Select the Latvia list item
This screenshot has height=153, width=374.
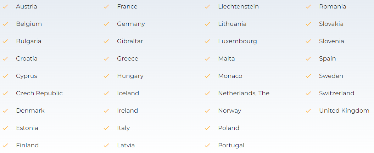(126, 145)
